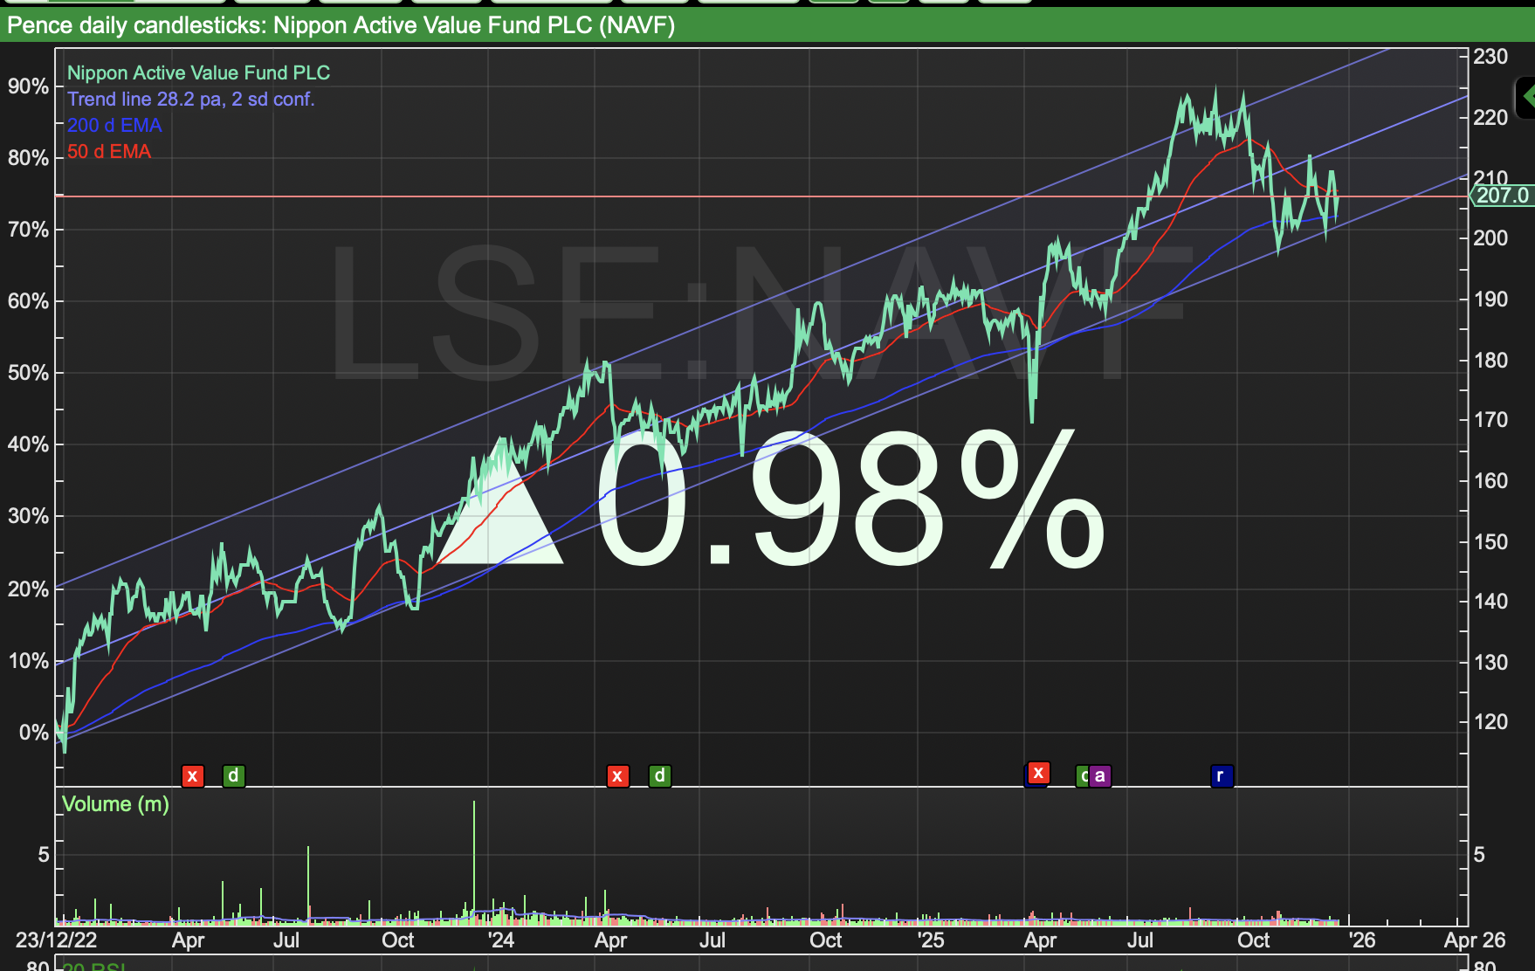Click the green chart title bar
This screenshot has height=971, width=1535.
767,25
